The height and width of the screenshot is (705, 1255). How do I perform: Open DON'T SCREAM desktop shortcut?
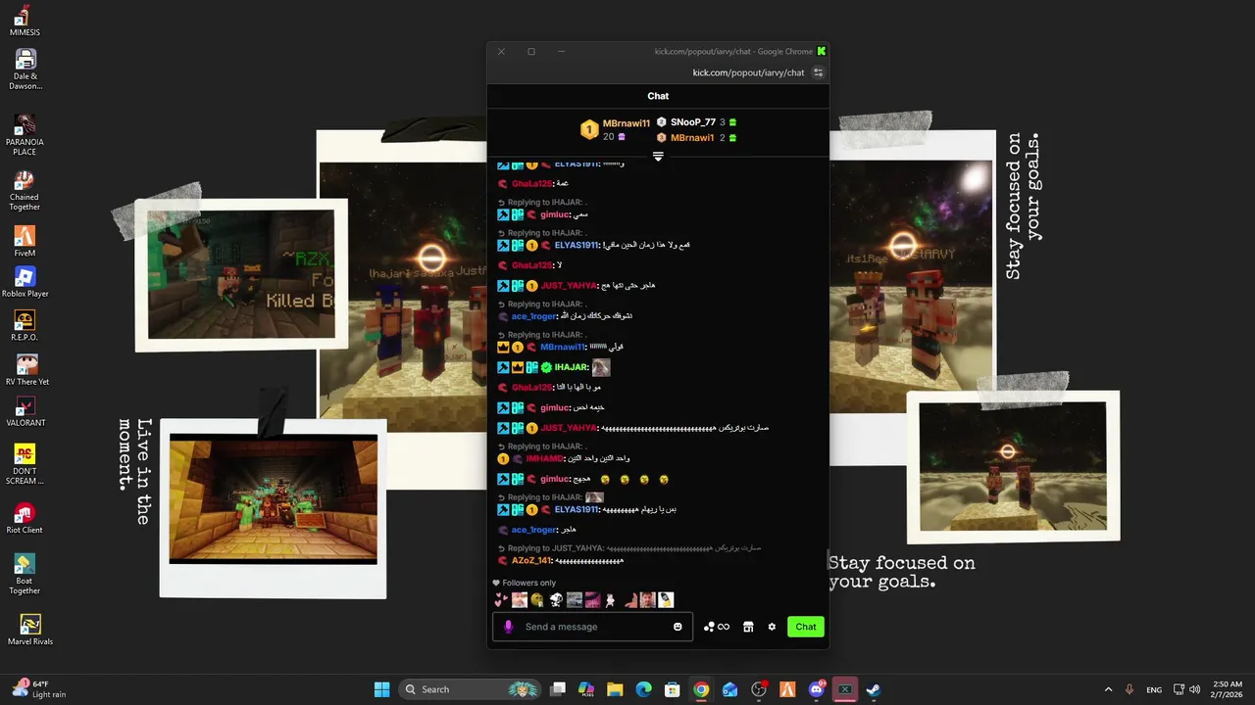point(25,464)
